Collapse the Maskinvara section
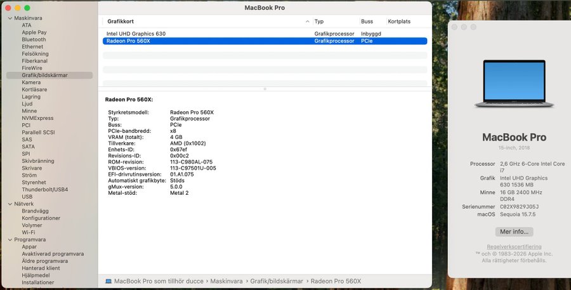The image size is (571, 290). [x=9, y=18]
